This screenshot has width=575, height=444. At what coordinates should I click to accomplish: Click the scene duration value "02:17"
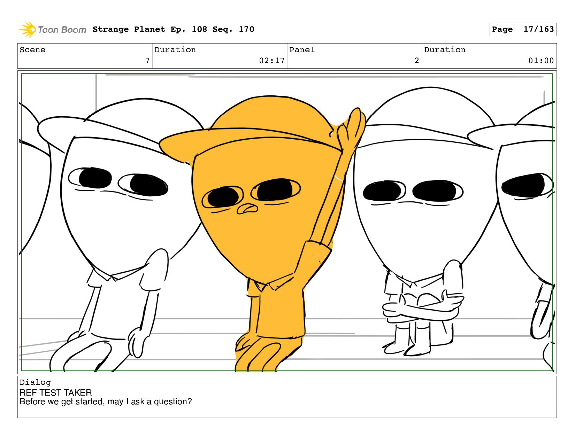coord(272,61)
